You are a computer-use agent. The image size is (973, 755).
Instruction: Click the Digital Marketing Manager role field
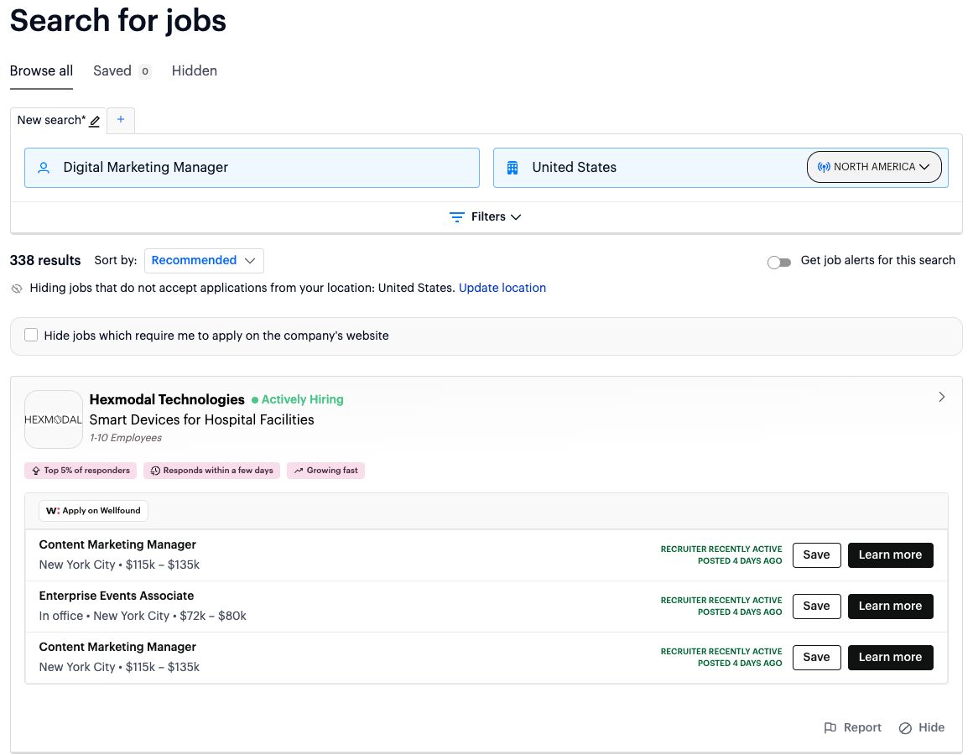click(x=252, y=168)
